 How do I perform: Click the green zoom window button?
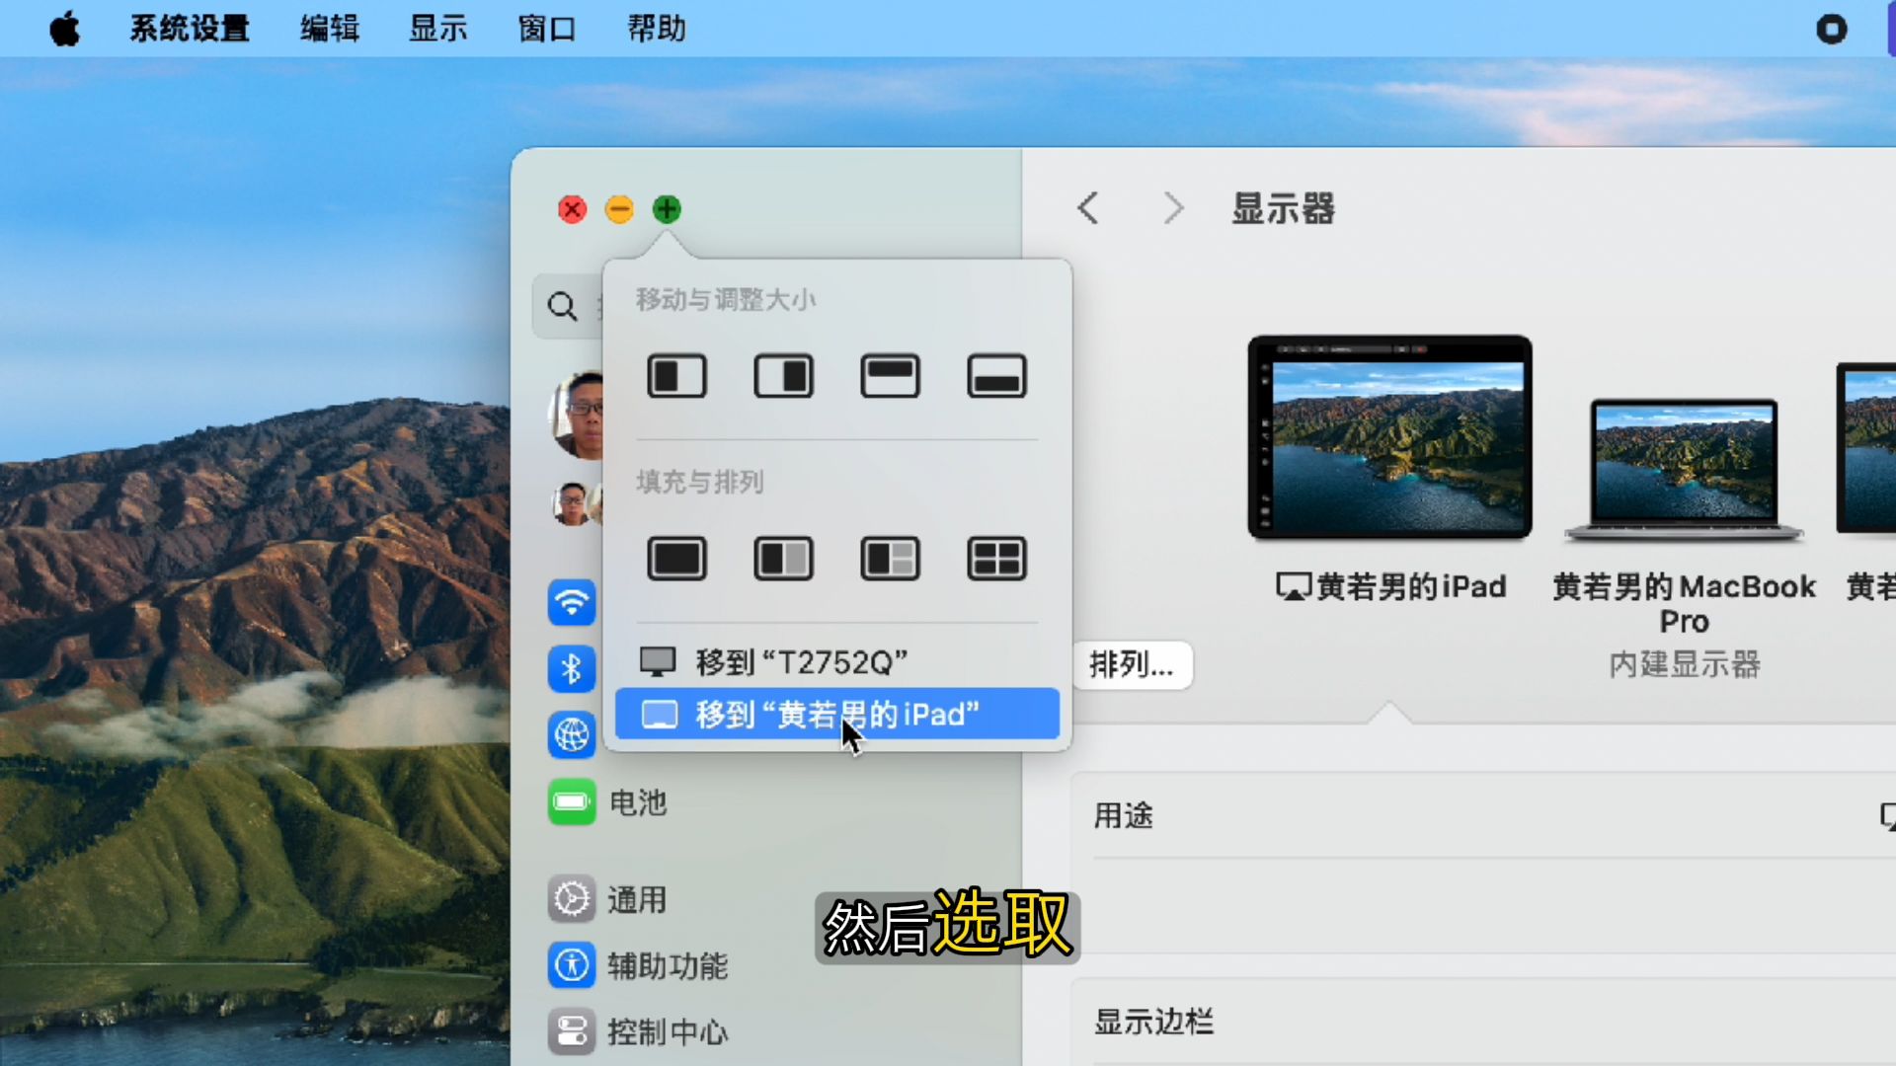(667, 209)
